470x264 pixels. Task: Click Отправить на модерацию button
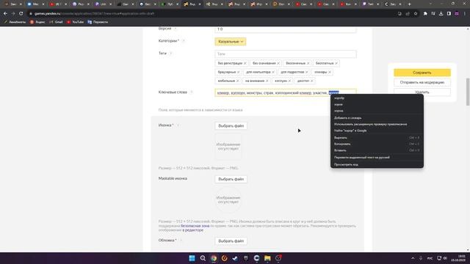(422, 82)
